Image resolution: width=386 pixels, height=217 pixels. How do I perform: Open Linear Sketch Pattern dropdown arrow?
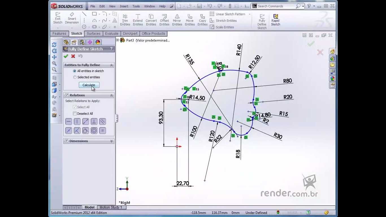pyautogui.click(x=250, y=14)
